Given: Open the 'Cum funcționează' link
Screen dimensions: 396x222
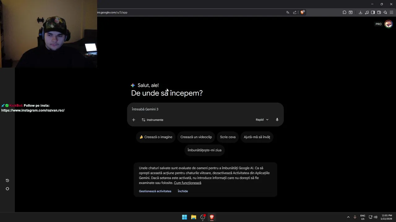Looking at the screenshot, I should point(187,183).
